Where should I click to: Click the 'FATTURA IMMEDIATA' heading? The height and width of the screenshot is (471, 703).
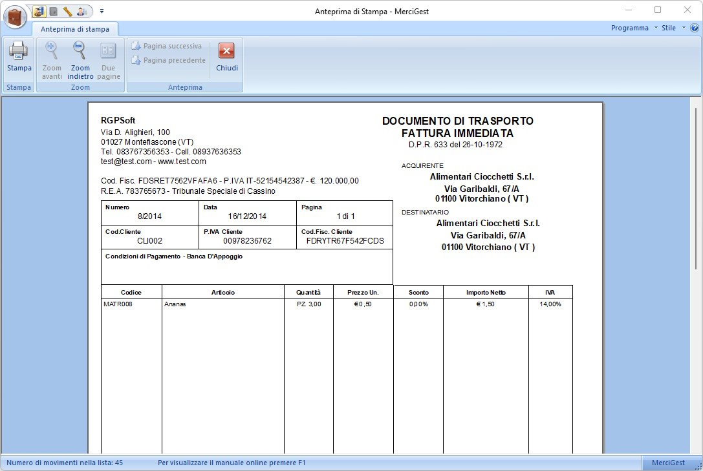coord(457,134)
